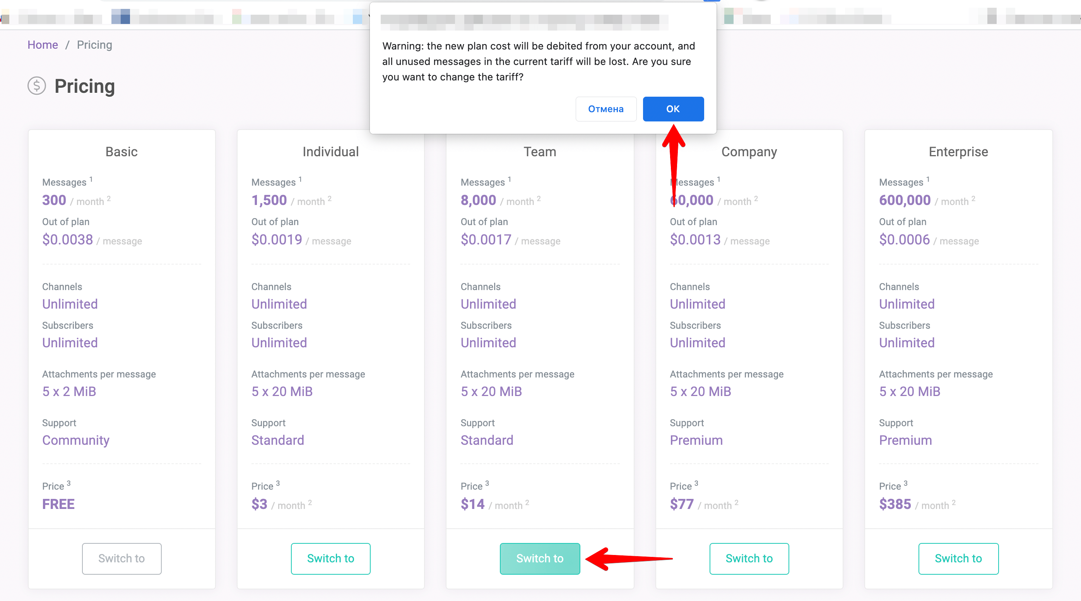This screenshot has width=1081, height=601.
Task: Click Switch to for Company plan
Action: click(x=749, y=558)
